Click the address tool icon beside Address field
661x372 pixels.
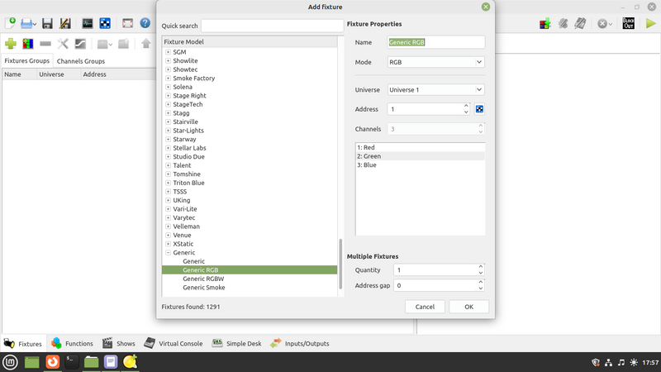[479, 109]
